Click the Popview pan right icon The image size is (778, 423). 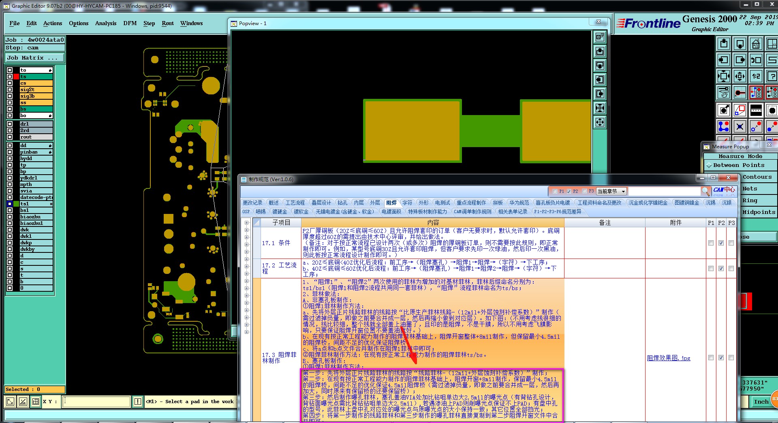pos(600,94)
